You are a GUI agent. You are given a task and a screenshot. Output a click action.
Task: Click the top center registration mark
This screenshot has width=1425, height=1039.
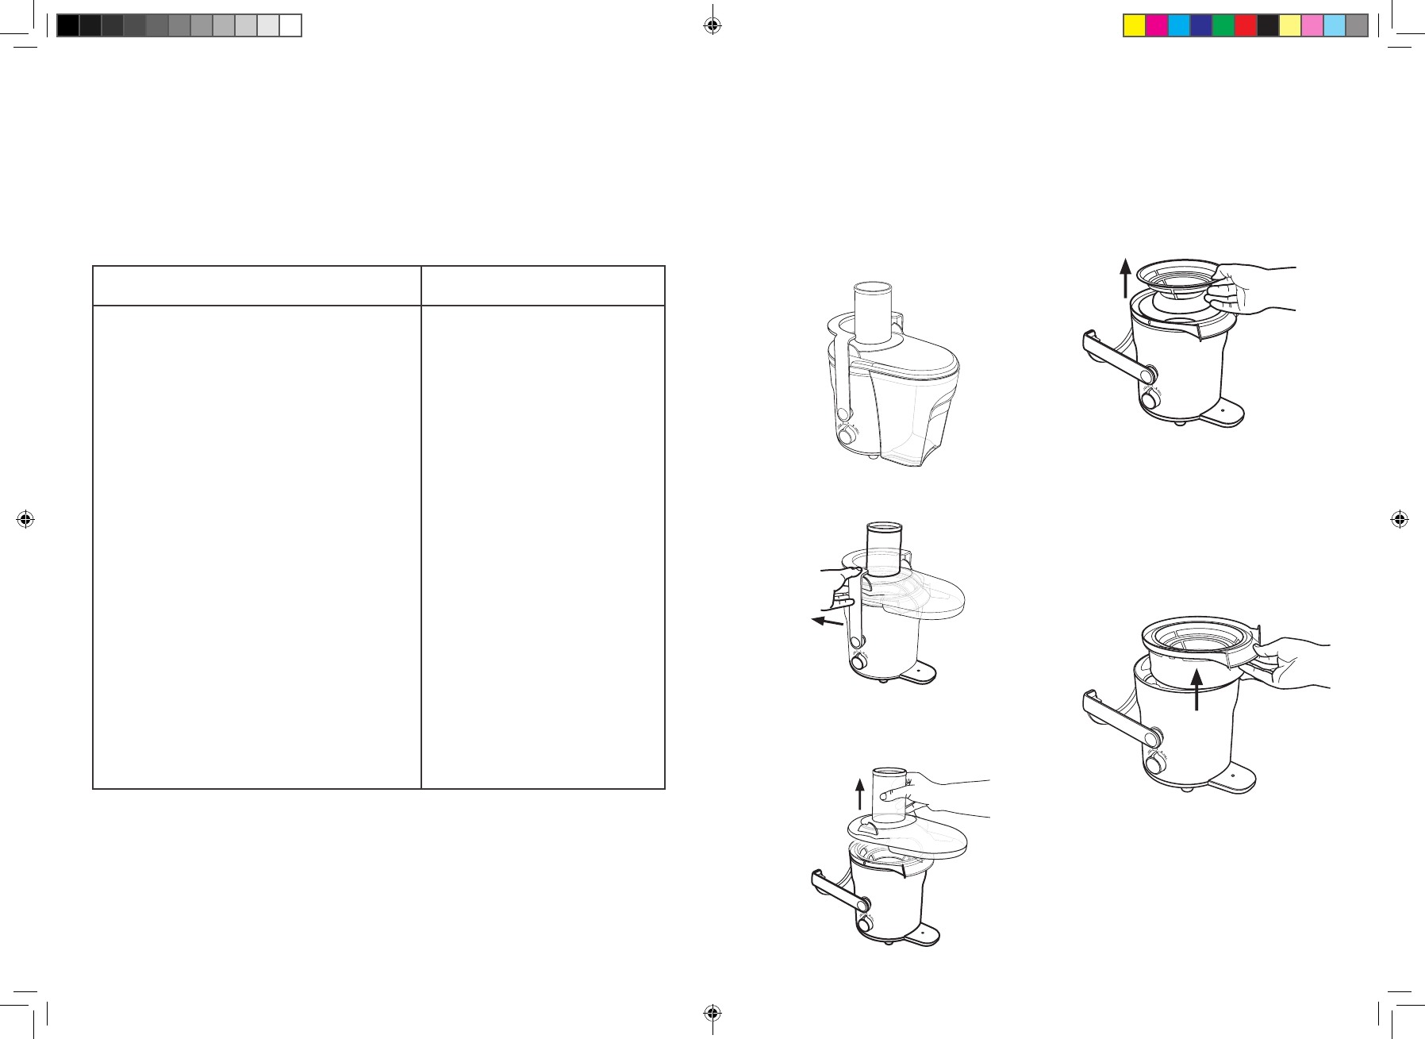712,26
